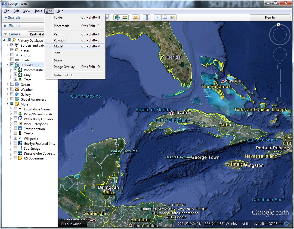Click the View in Google Maps icon

click(x=172, y=17)
